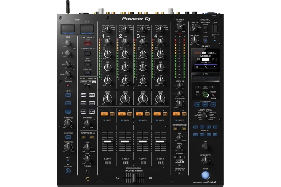Click the channel 1 fader cap

[x=108, y=141]
